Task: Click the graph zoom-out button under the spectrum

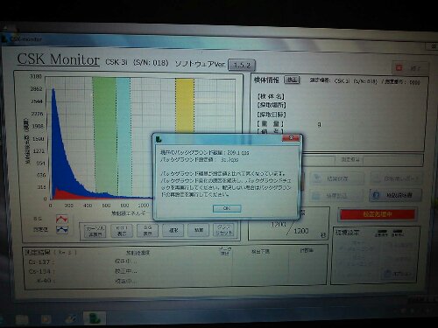Action: click(x=199, y=230)
